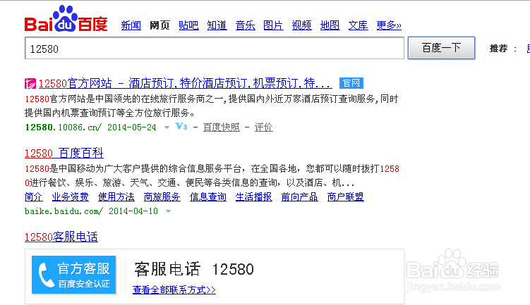Click the Baidu logo
Image resolution: width=530 pixels, height=305 pixels.
[x=66, y=19]
